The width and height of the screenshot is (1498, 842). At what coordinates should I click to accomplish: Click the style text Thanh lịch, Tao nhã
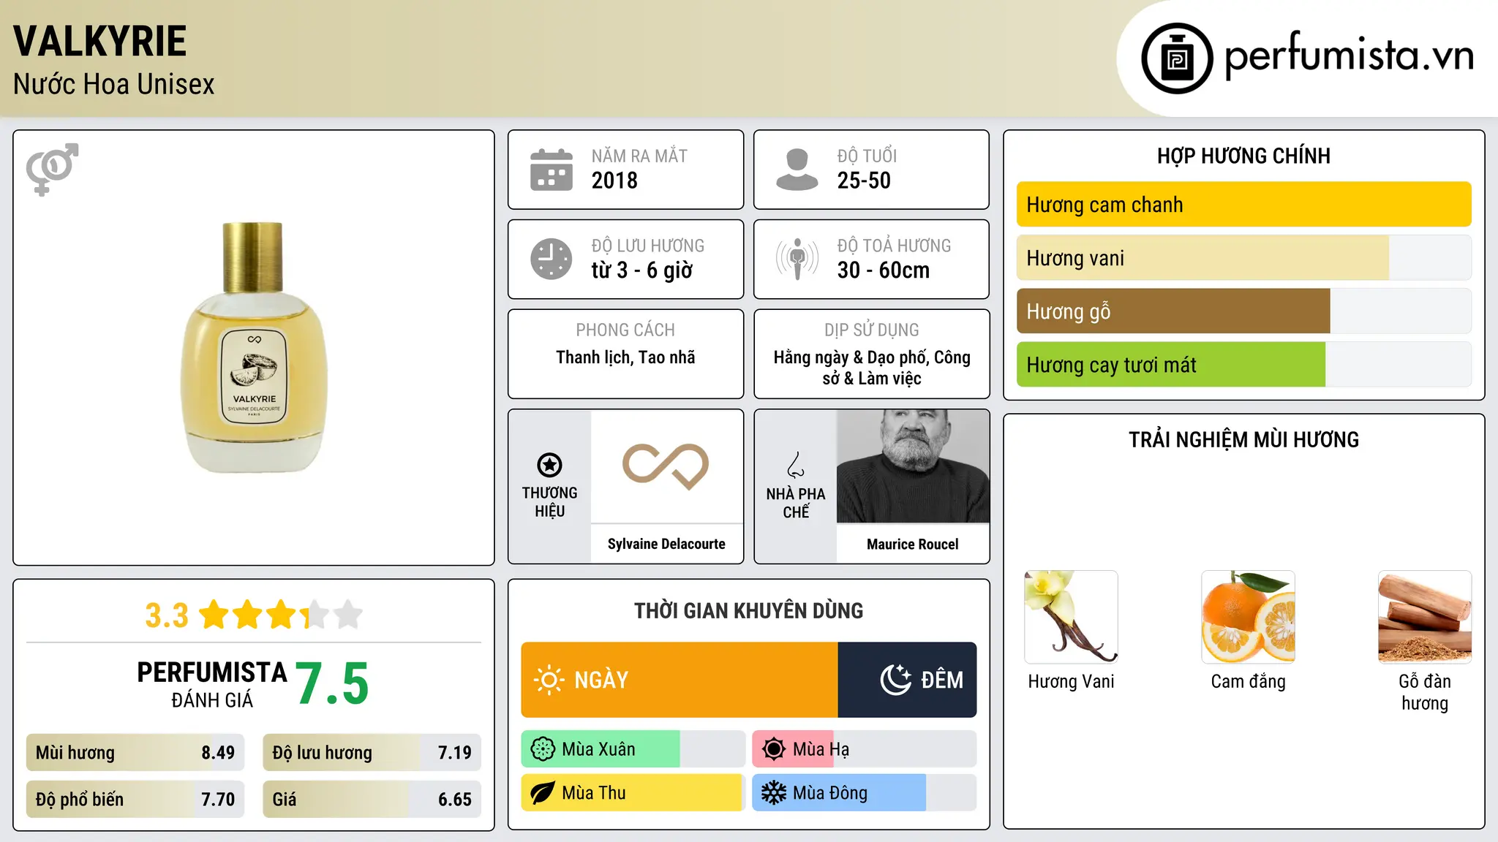tap(625, 357)
